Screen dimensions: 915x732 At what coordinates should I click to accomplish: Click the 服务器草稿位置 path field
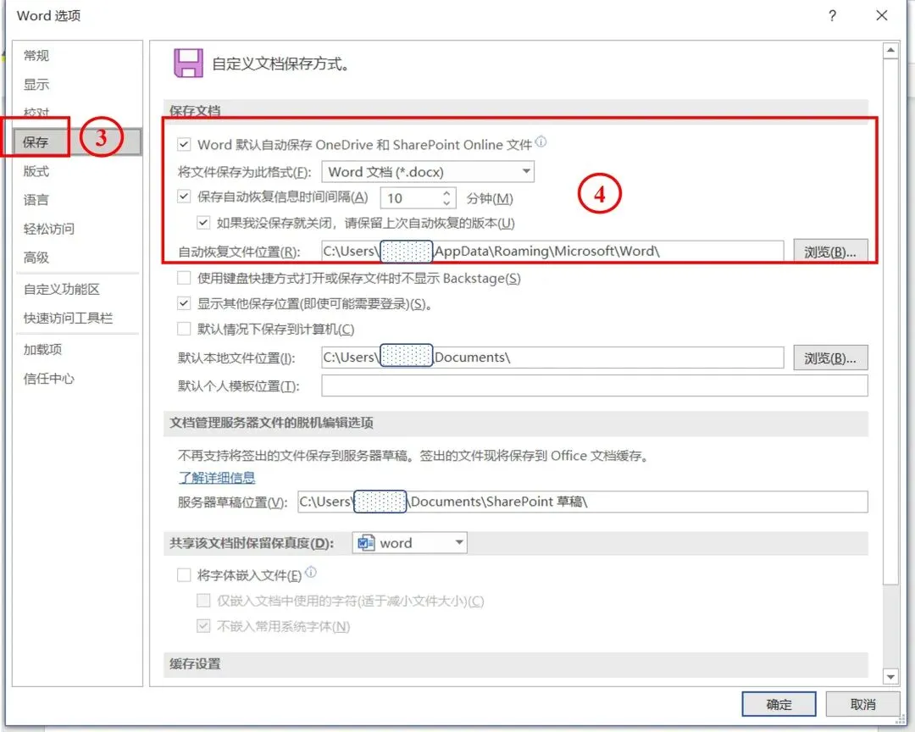(582, 502)
